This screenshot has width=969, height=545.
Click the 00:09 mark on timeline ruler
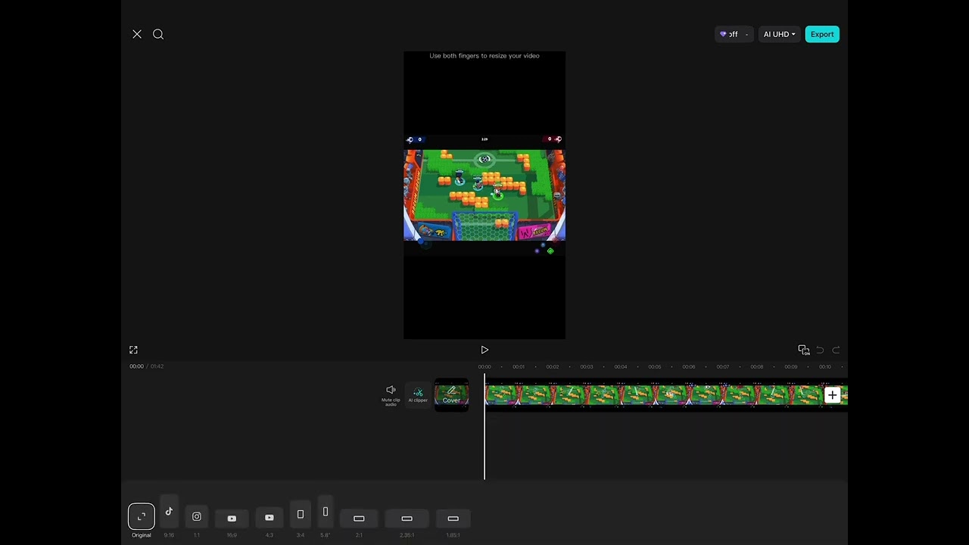(x=791, y=366)
